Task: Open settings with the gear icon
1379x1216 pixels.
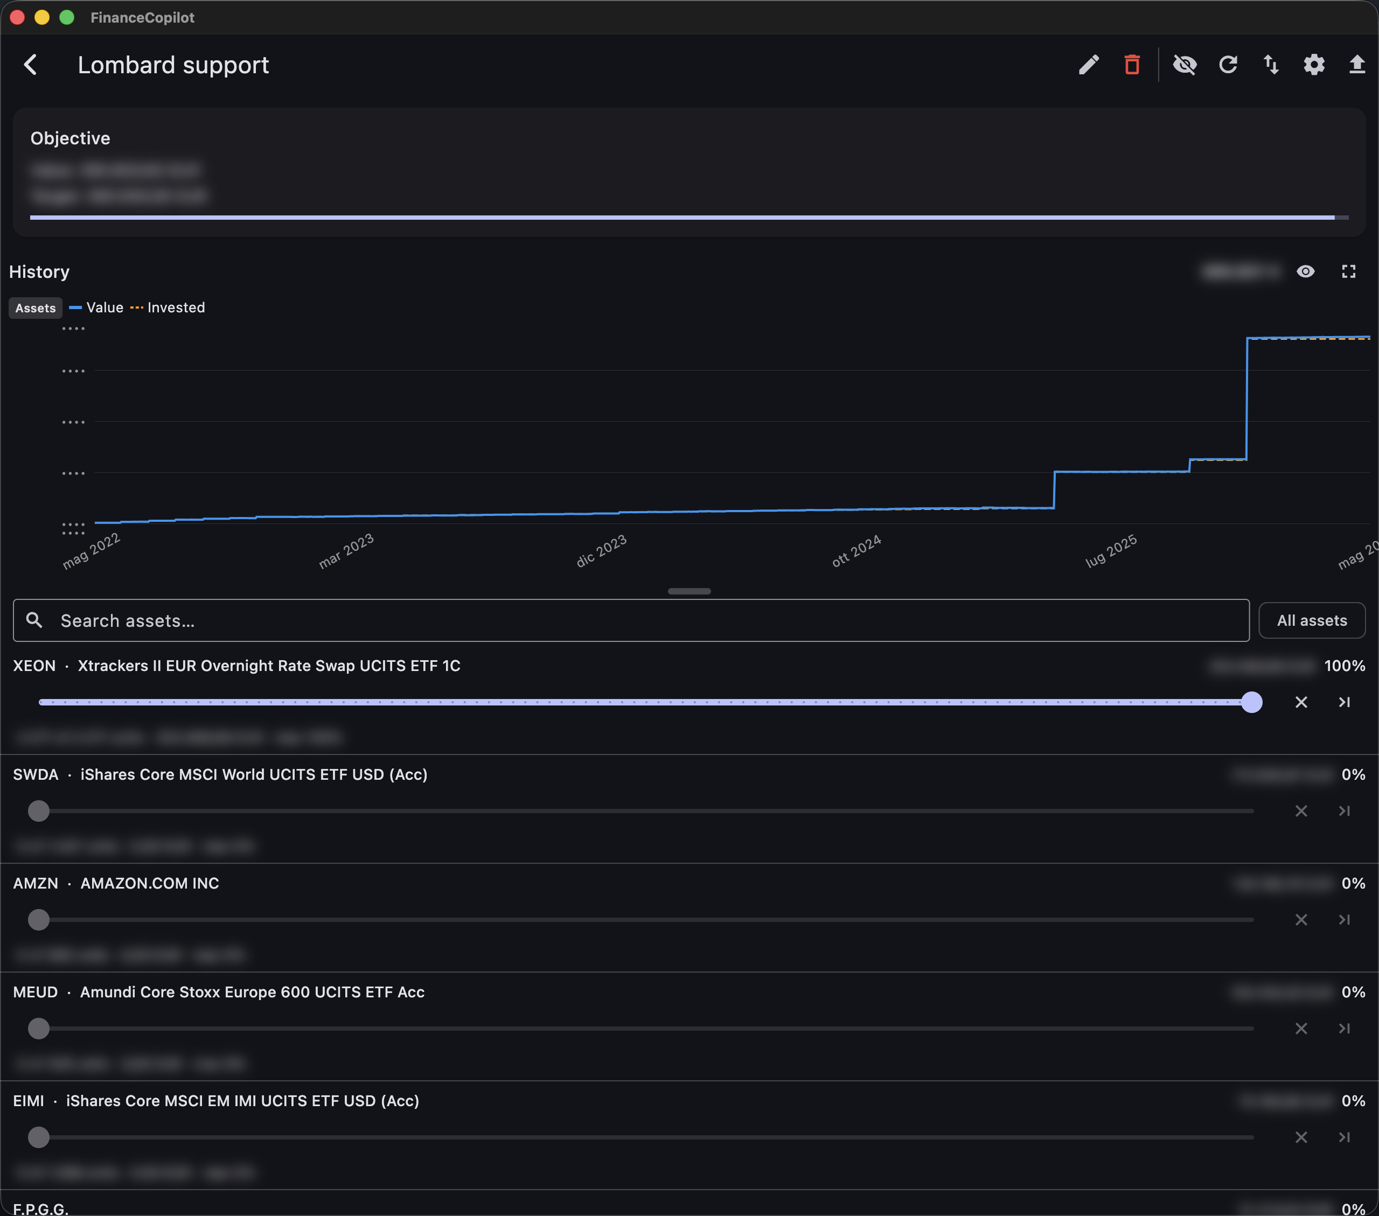Action: click(1314, 65)
